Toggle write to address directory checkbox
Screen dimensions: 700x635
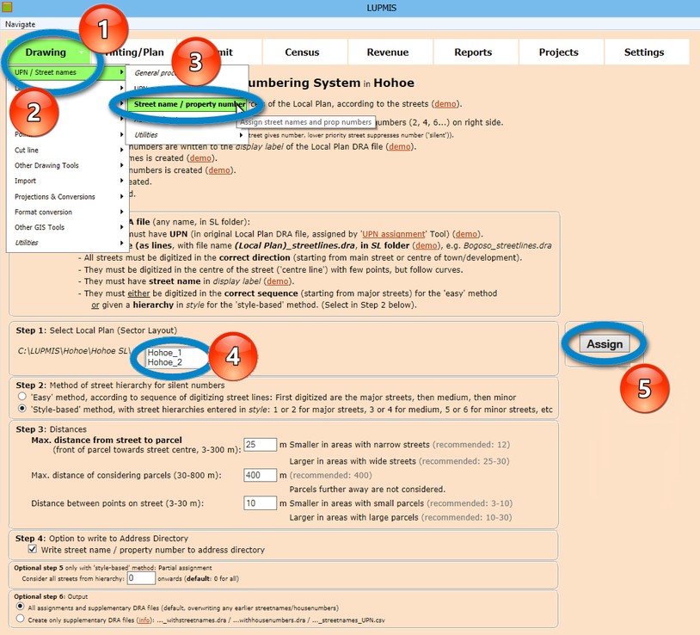click(x=33, y=549)
